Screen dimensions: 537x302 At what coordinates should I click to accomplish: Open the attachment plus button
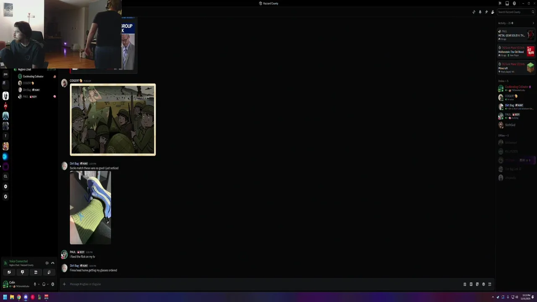pos(64,284)
